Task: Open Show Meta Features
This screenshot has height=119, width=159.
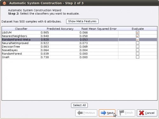Action: point(82,21)
